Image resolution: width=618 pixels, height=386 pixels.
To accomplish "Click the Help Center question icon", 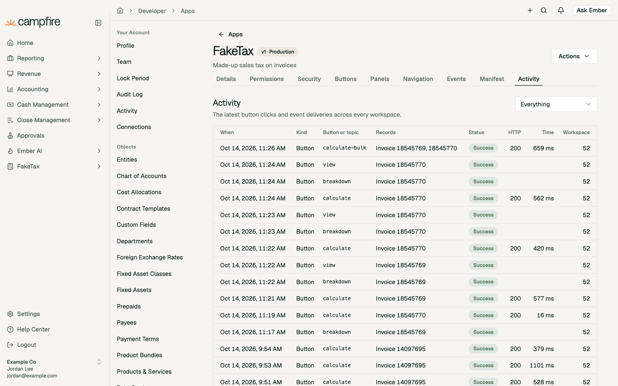I will coord(10,329).
